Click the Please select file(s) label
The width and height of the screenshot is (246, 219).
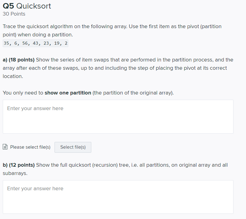click(30, 147)
